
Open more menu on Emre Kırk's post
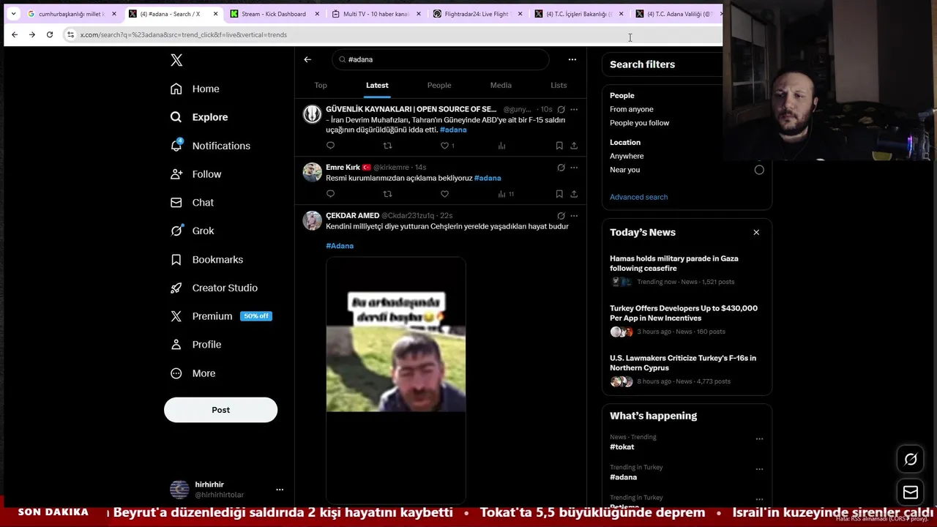(574, 168)
